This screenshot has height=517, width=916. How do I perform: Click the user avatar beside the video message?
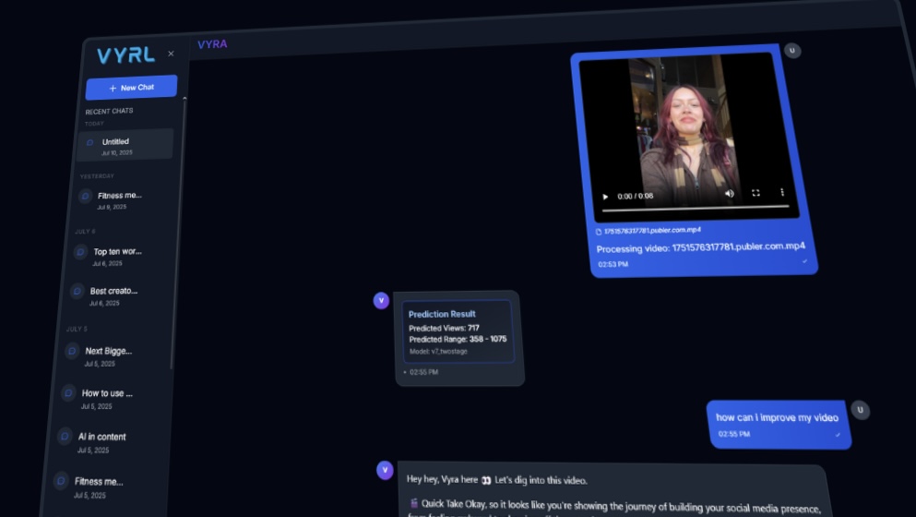pos(792,51)
